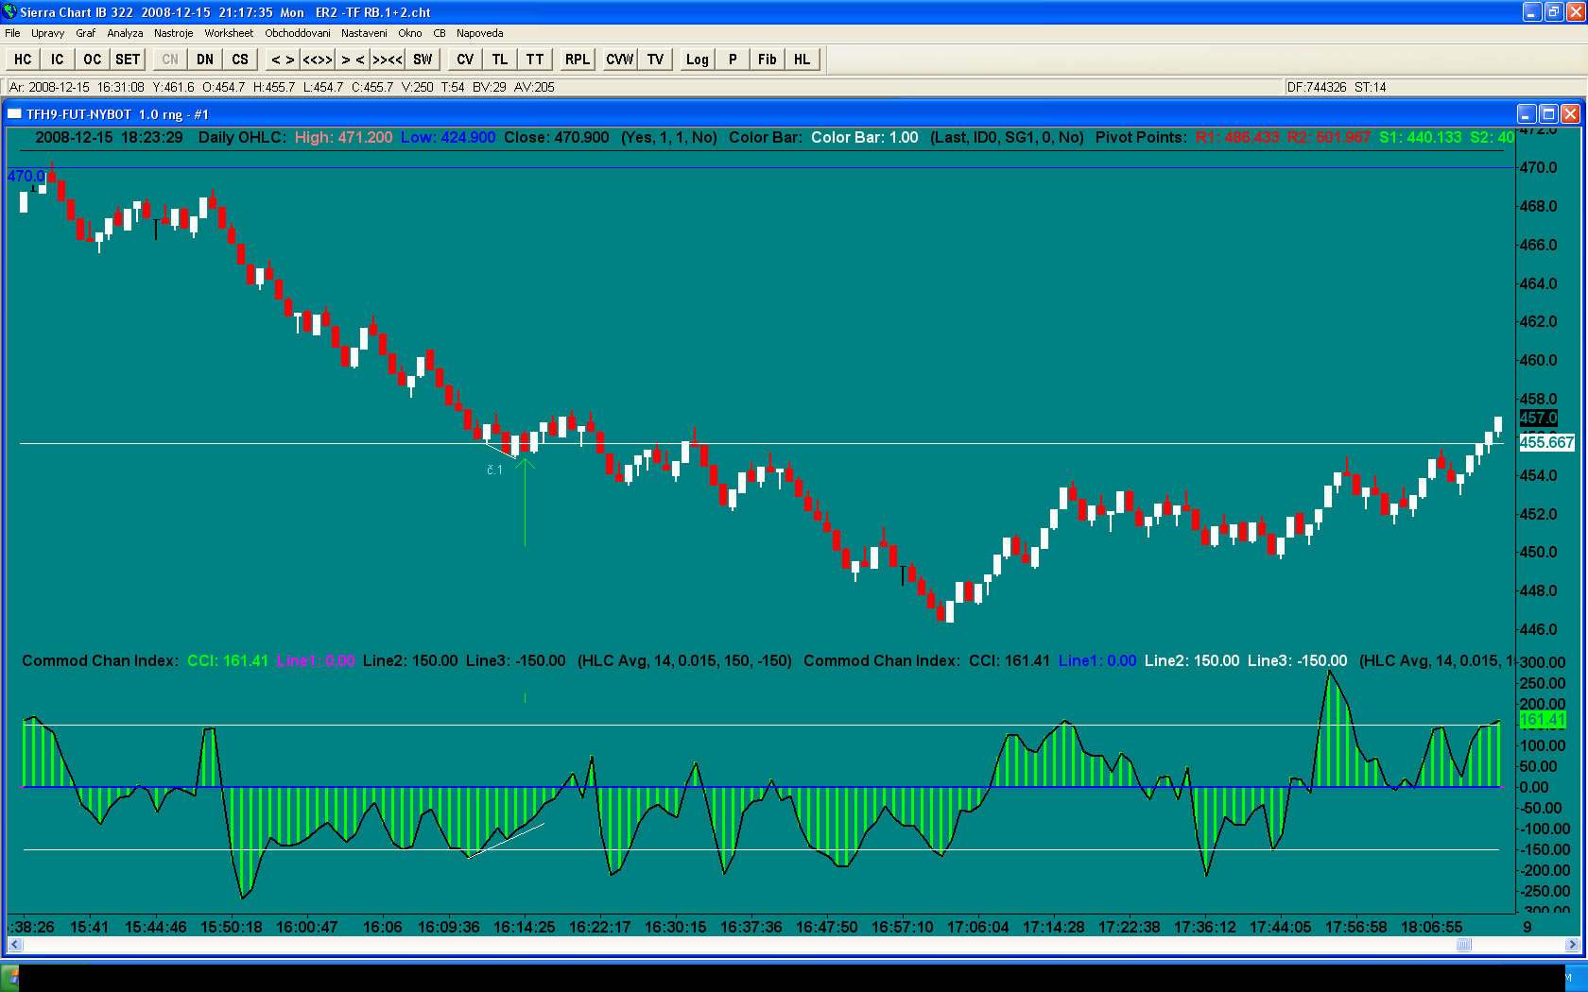
Task: Open the Obchoddovani menu
Action: point(298,33)
